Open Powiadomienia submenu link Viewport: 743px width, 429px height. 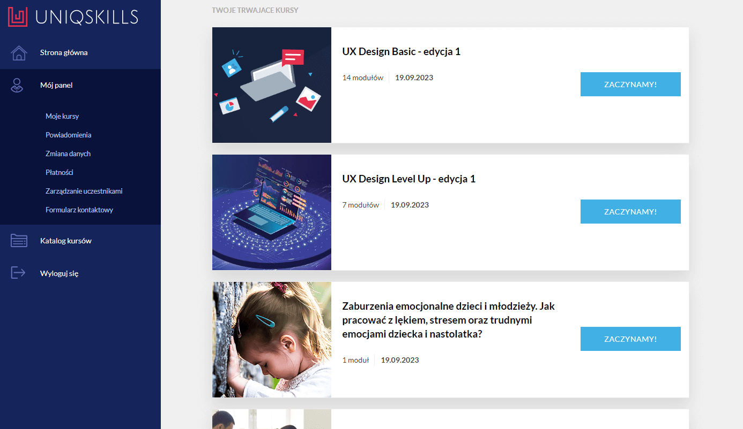(x=69, y=135)
